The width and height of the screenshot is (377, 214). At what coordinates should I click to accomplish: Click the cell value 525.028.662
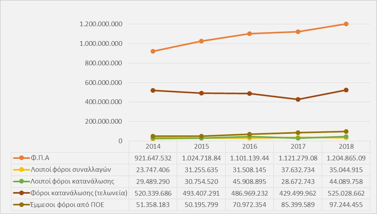coord(346,193)
